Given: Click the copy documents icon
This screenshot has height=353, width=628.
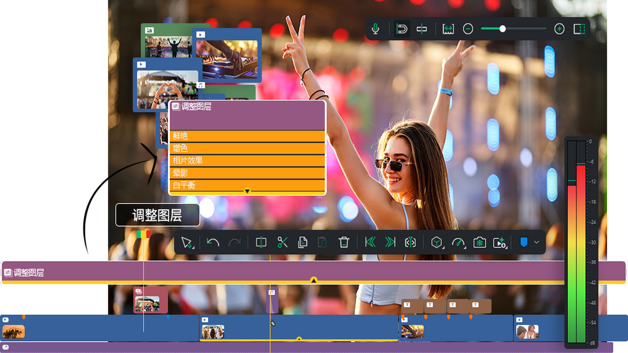Looking at the screenshot, I should [x=303, y=242].
